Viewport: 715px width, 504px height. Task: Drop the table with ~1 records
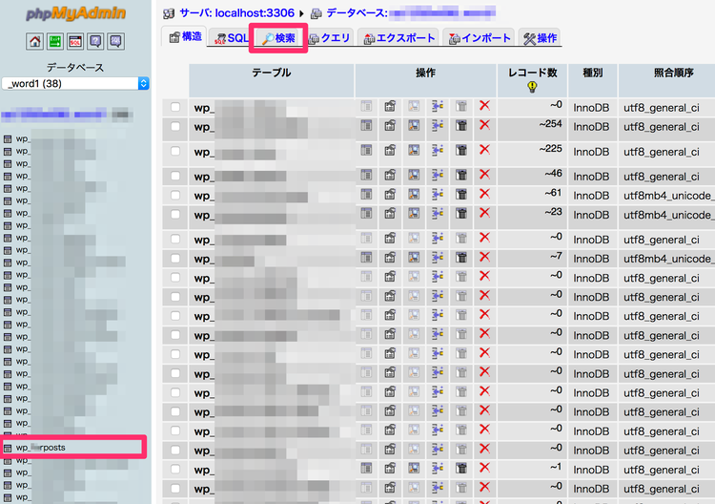(x=484, y=468)
